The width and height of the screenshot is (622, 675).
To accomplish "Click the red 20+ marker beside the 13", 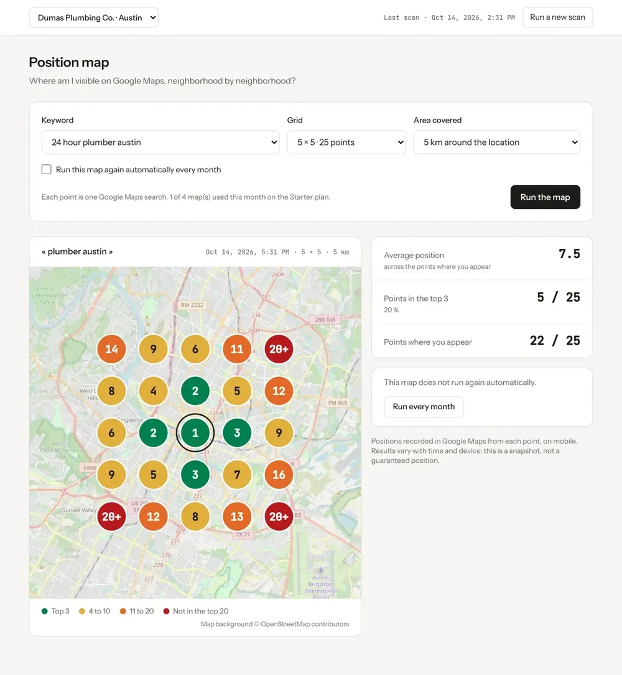I will [279, 516].
